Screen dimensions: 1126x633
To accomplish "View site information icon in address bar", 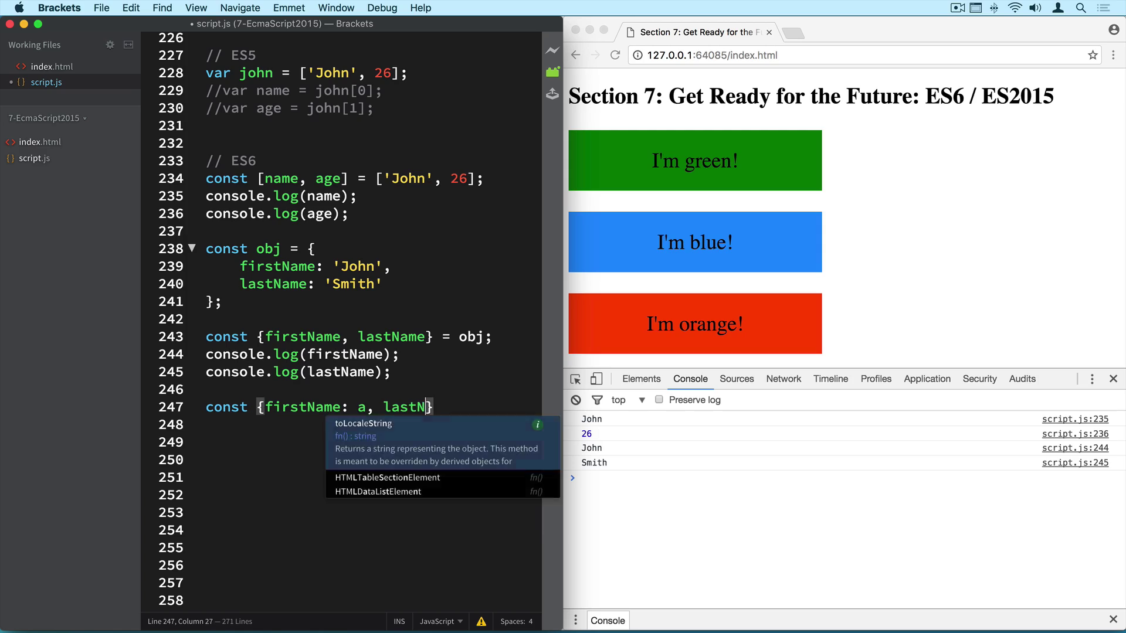I will pos(637,55).
